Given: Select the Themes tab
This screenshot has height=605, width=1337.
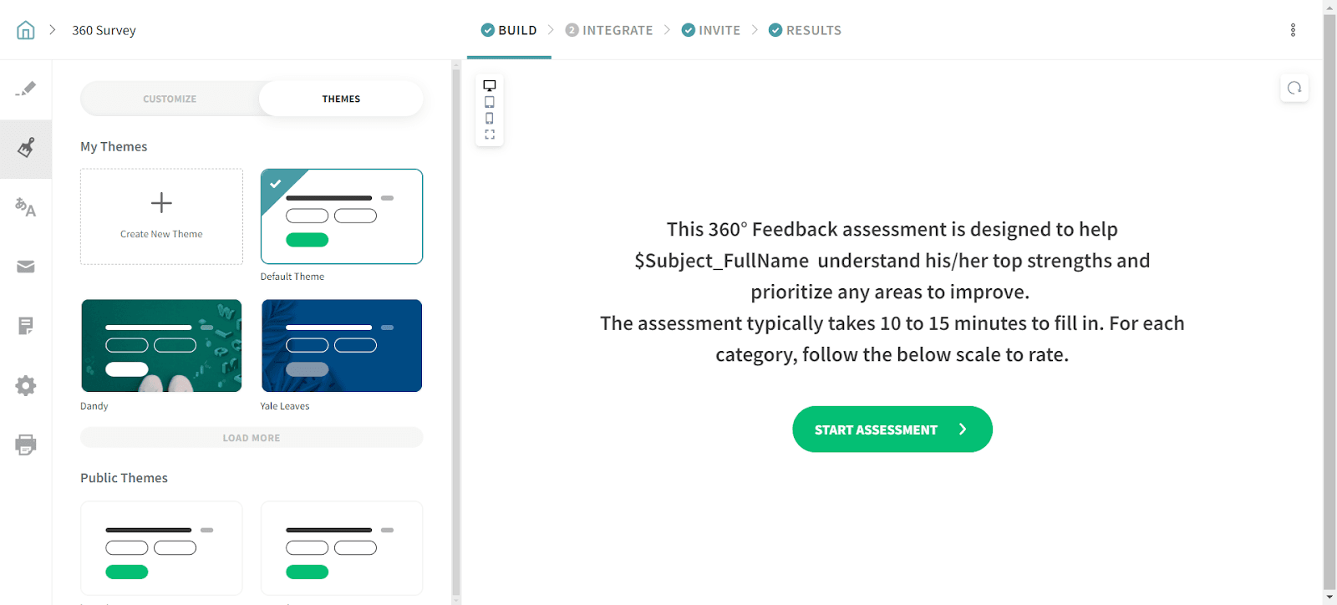Looking at the screenshot, I should click(341, 99).
